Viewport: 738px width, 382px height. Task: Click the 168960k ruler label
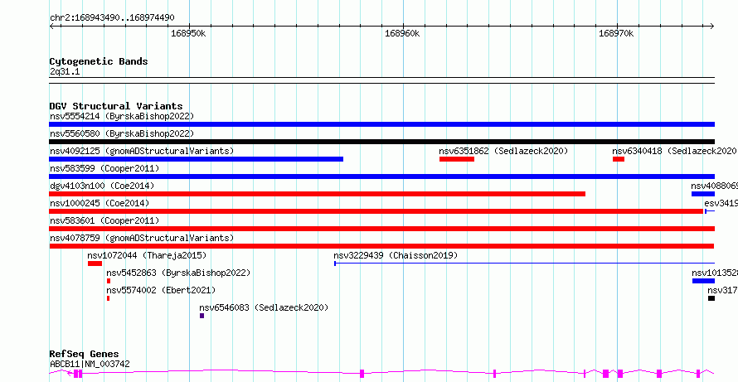(x=402, y=33)
